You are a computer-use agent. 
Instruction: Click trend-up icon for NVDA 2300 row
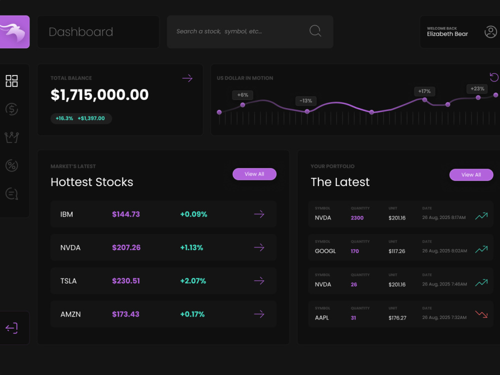tap(481, 216)
